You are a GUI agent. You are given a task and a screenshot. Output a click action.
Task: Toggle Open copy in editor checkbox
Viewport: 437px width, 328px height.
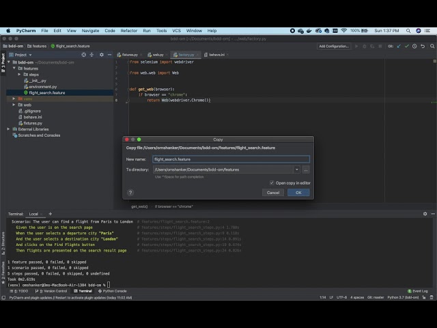click(272, 183)
